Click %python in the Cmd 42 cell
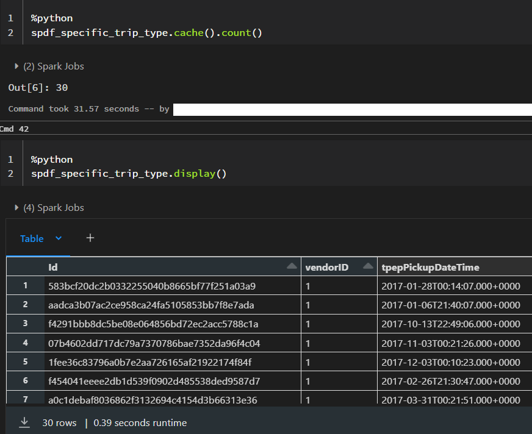The width and height of the screenshot is (532, 434). 52,160
